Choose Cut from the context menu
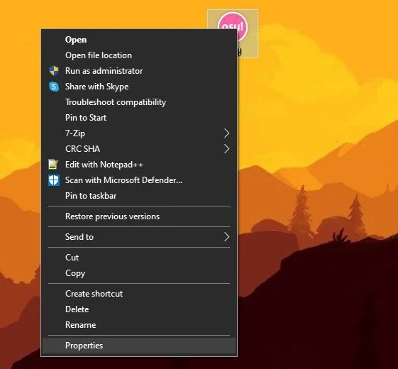Viewport: 398px width, 369px height. tap(139, 258)
